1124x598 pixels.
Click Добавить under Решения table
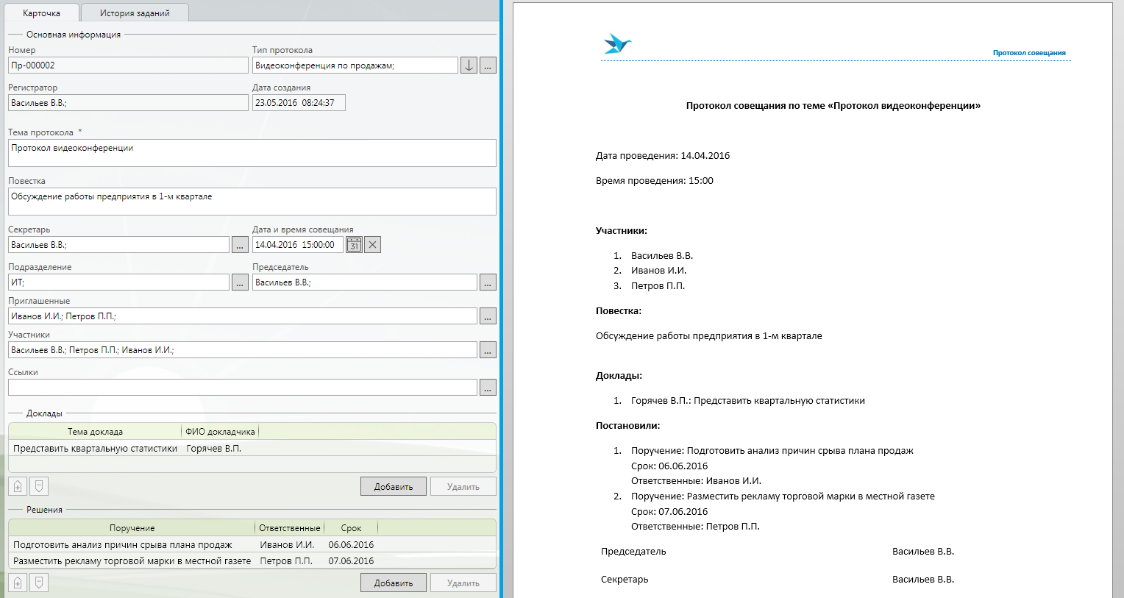click(x=393, y=583)
